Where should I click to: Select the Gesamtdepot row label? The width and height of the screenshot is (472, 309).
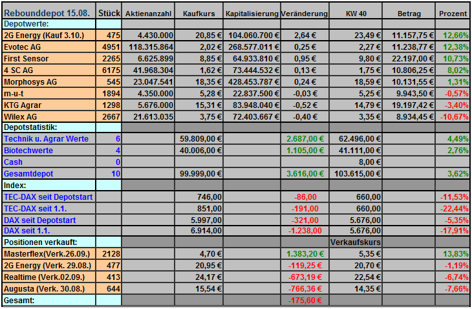pyautogui.click(x=48, y=174)
